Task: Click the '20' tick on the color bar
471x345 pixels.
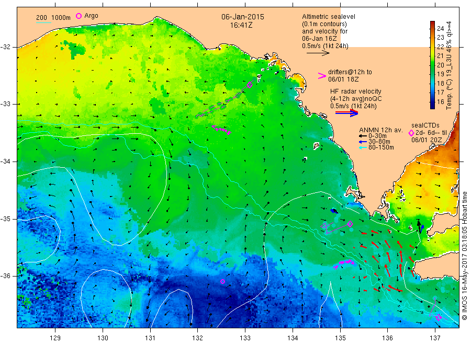Action: pyautogui.click(x=440, y=65)
